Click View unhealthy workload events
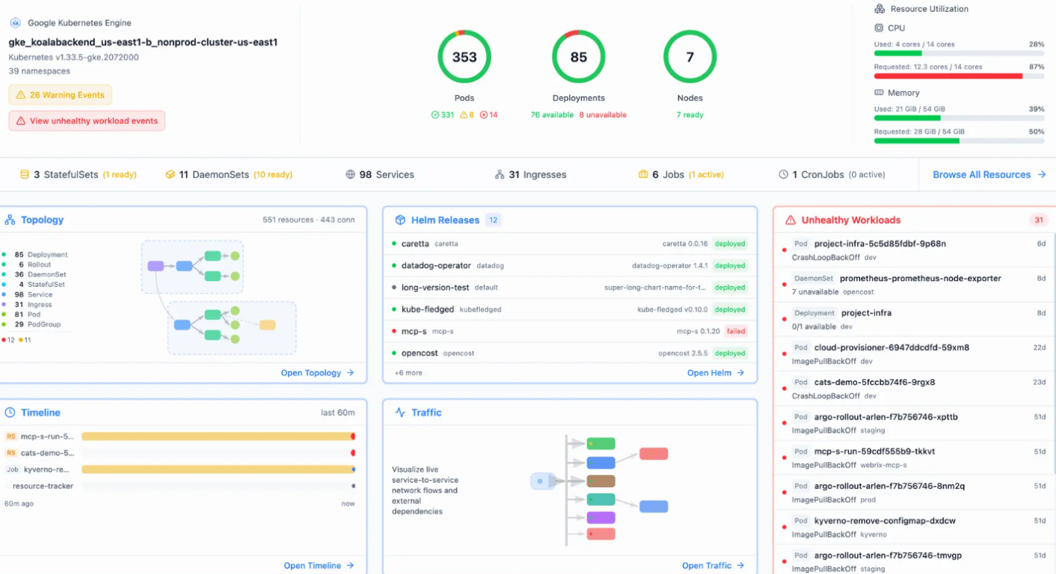Image resolution: width=1056 pixels, height=574 pixels. 87,121
